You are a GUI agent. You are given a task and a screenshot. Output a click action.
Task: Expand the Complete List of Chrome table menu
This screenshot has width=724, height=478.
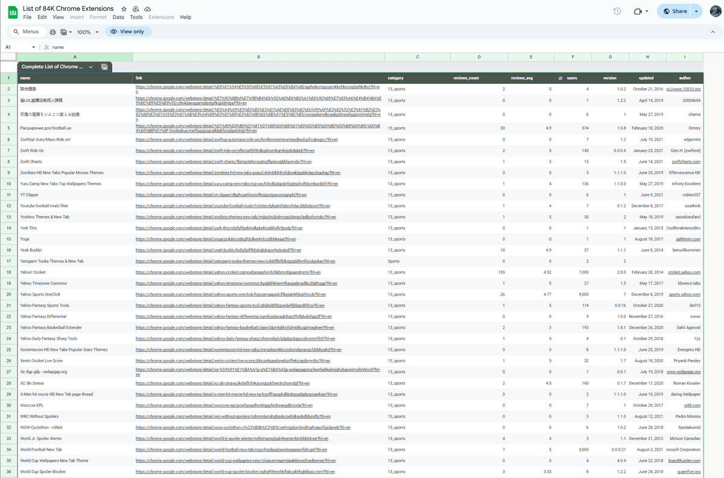point(91,67)
